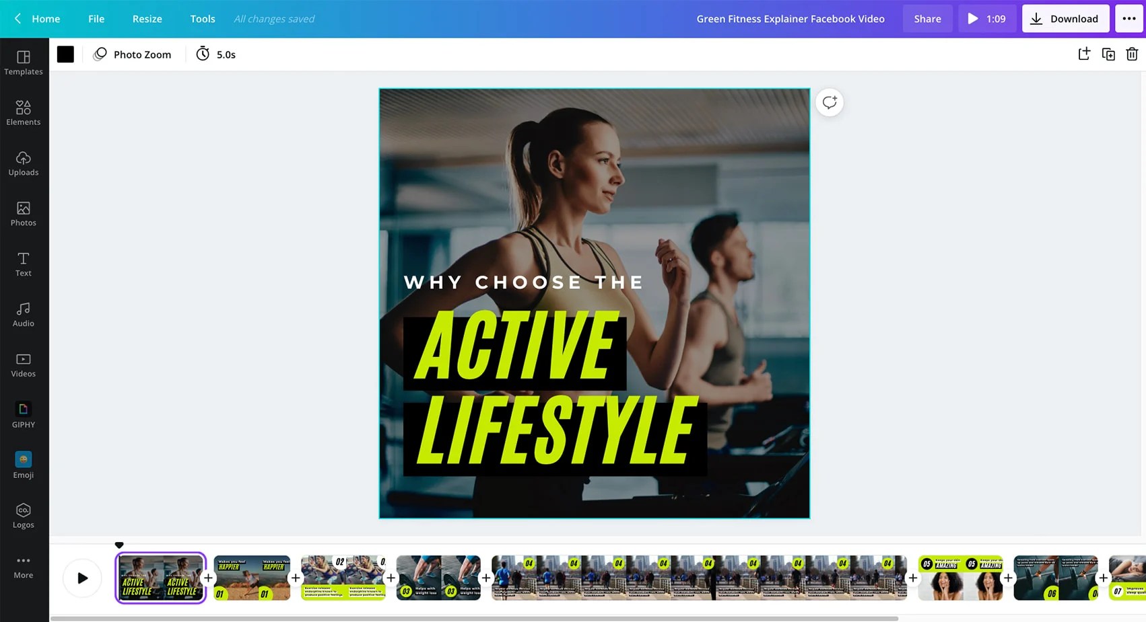Screen dimensions: 1146x622
Task: Open the File menu
Action: tap(96, 18)
